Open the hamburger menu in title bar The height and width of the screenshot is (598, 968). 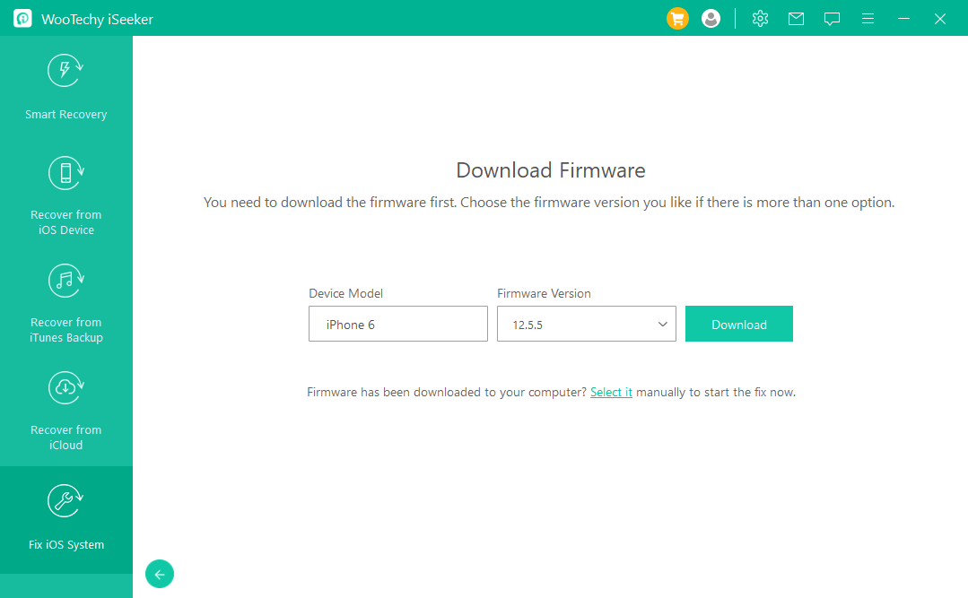pyautogui.click(x=868, y=18)
